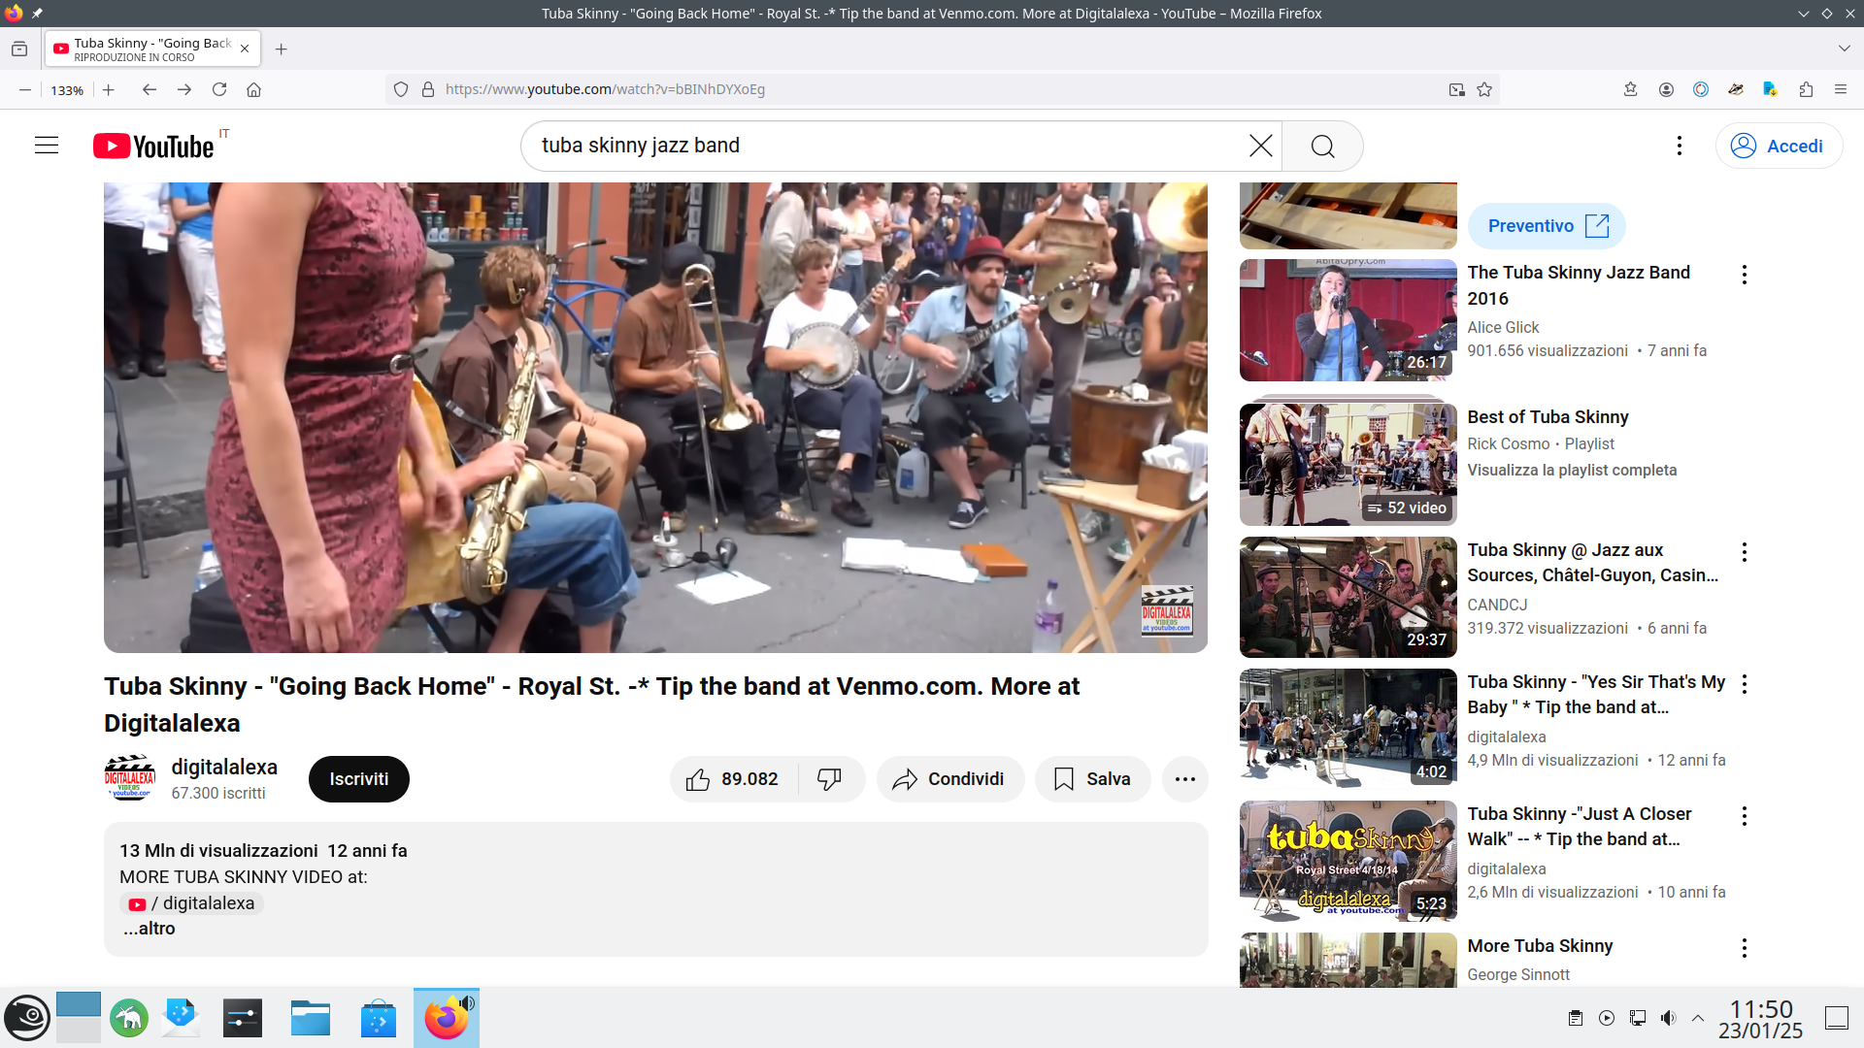Play Just A Closer Walk thumbnail
The height and width of the screenshot is (1048, 1864).
pos(1348,861)
